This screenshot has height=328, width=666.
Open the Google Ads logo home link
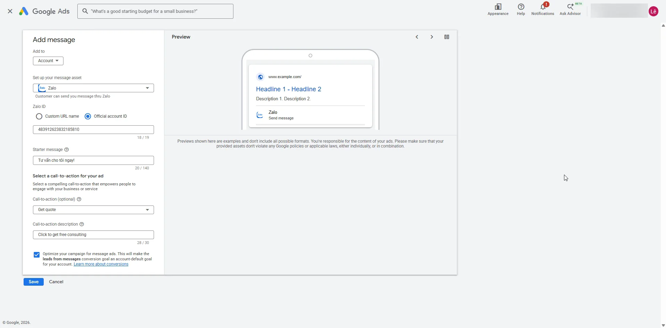(44, 11)
